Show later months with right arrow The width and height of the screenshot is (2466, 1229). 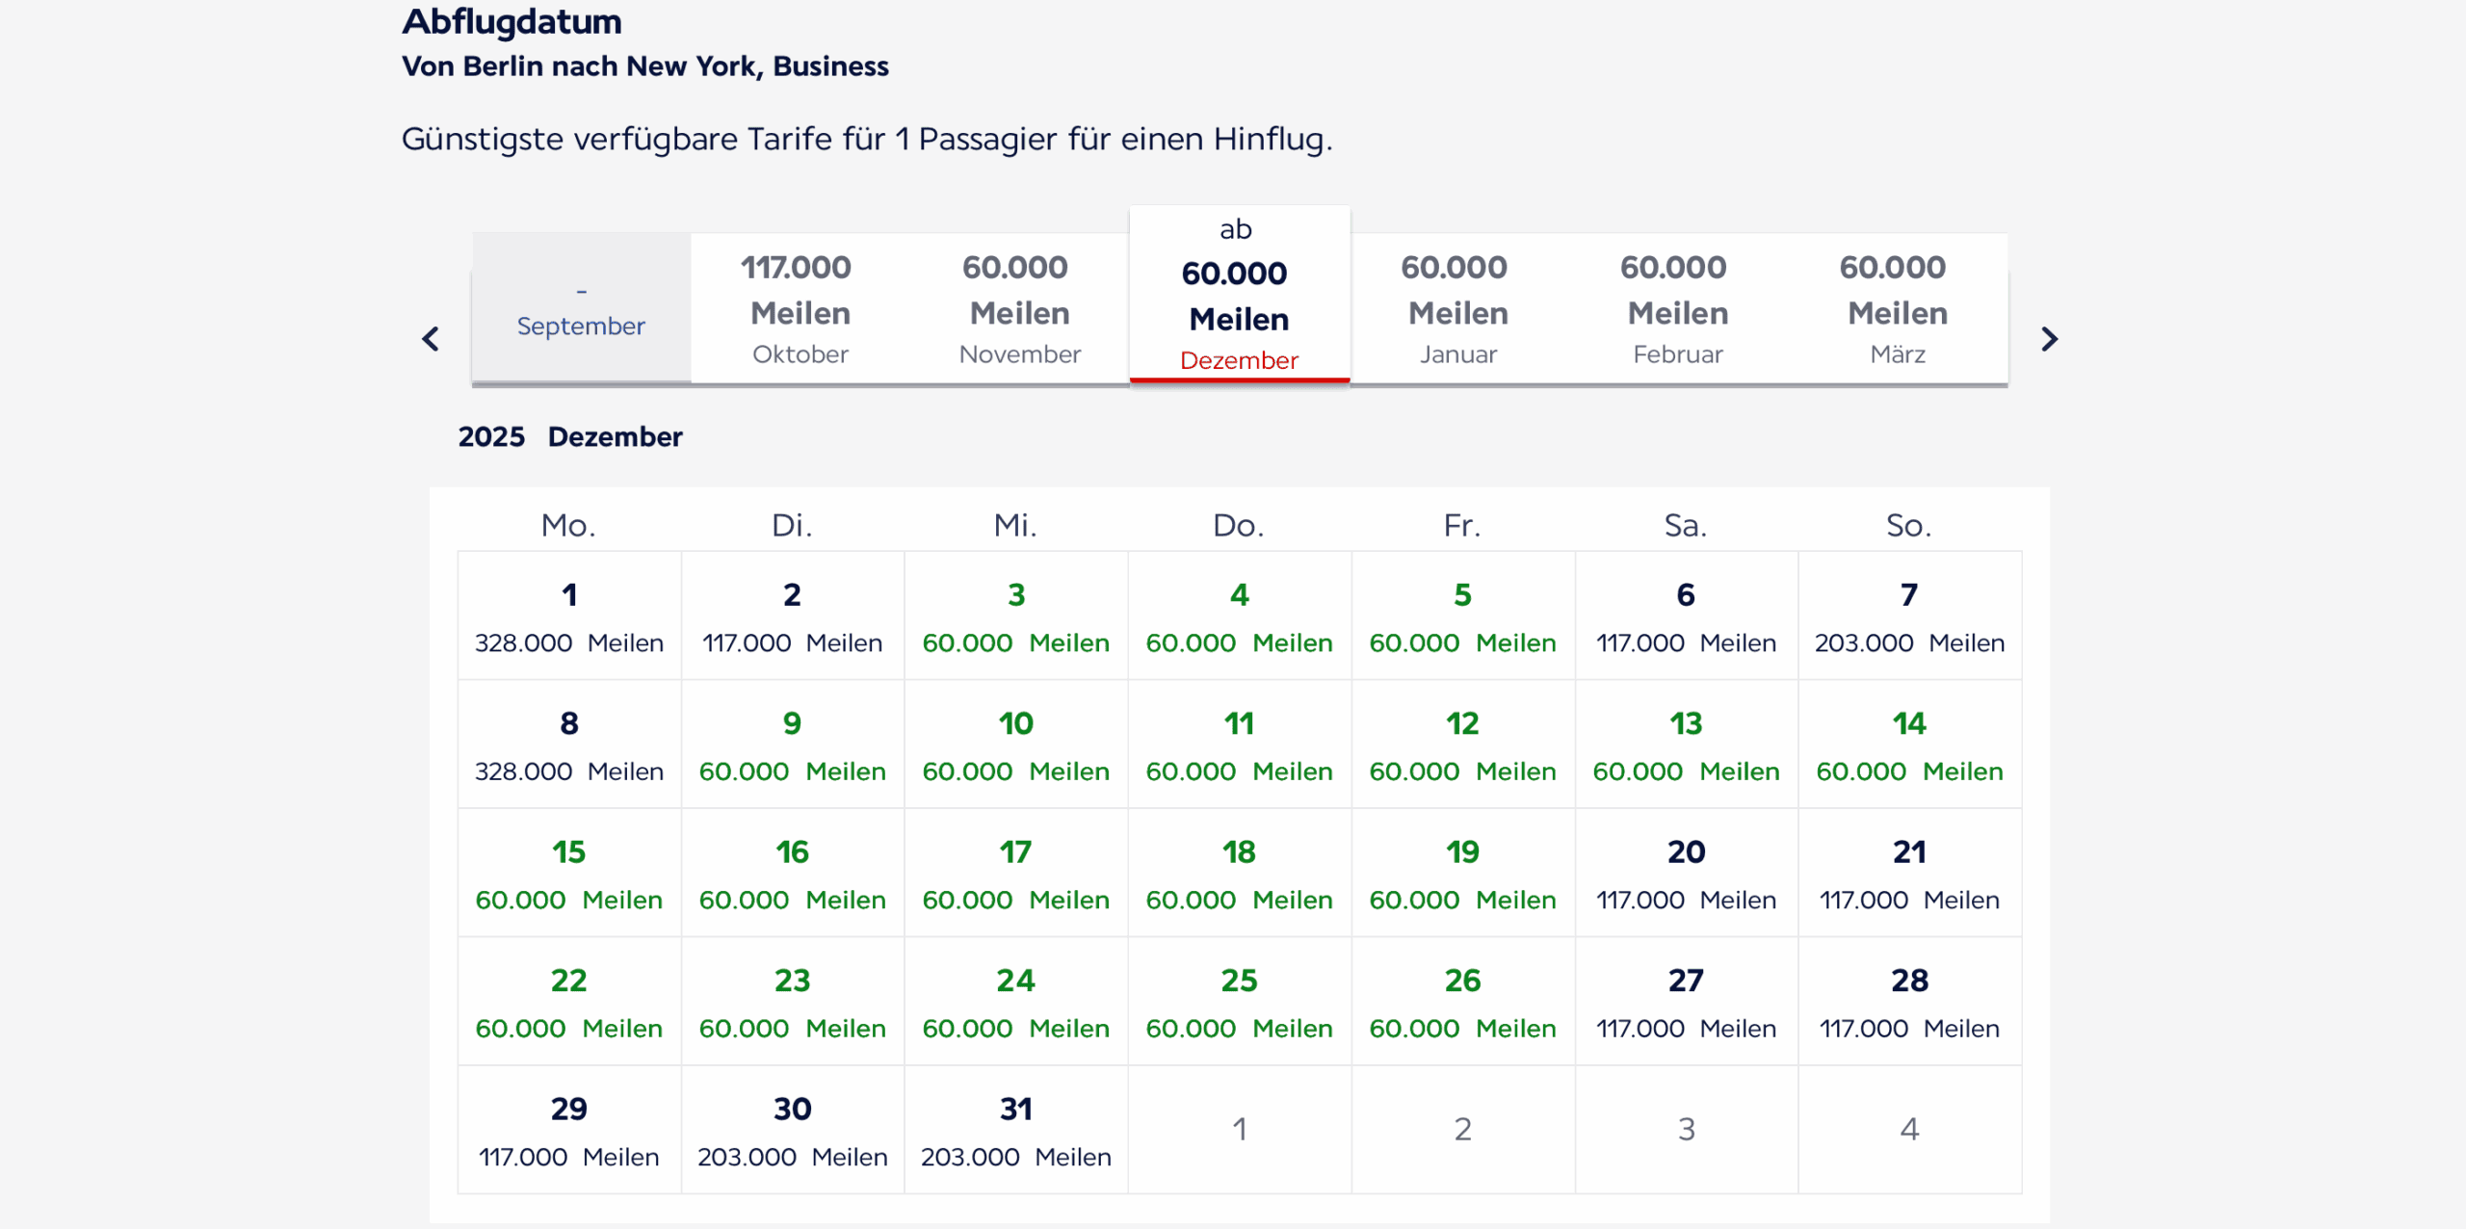coord(2049,339)
